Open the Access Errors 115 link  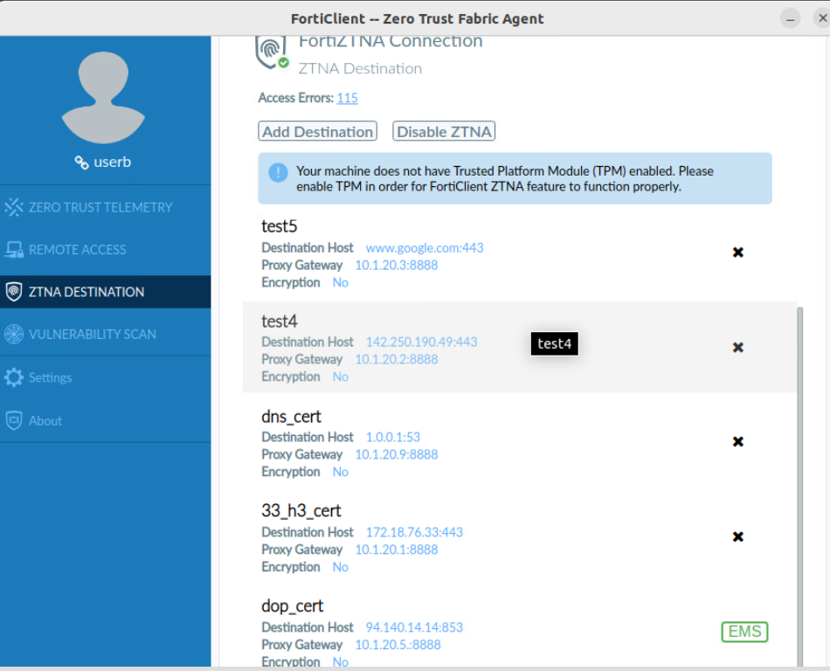pos(347,98)
